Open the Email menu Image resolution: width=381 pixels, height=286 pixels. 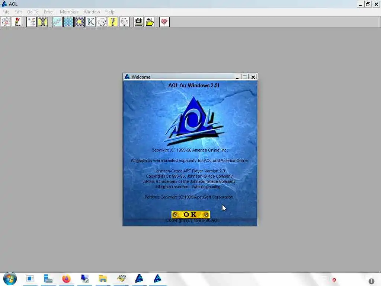49,12
